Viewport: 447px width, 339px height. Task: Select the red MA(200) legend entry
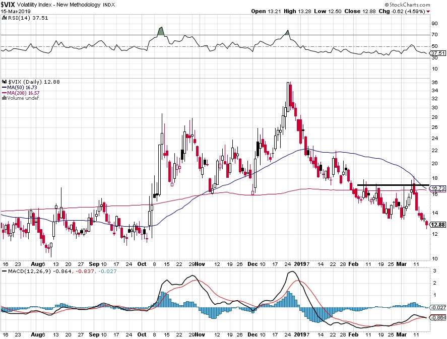click(21, 93)
